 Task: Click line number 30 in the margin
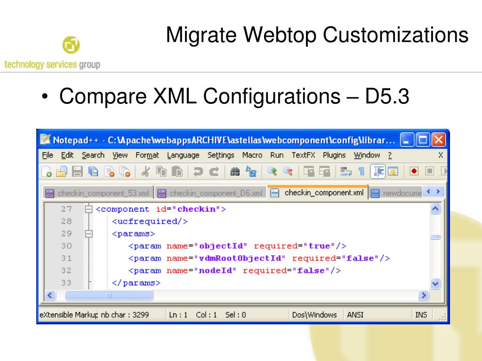point(66,246)
